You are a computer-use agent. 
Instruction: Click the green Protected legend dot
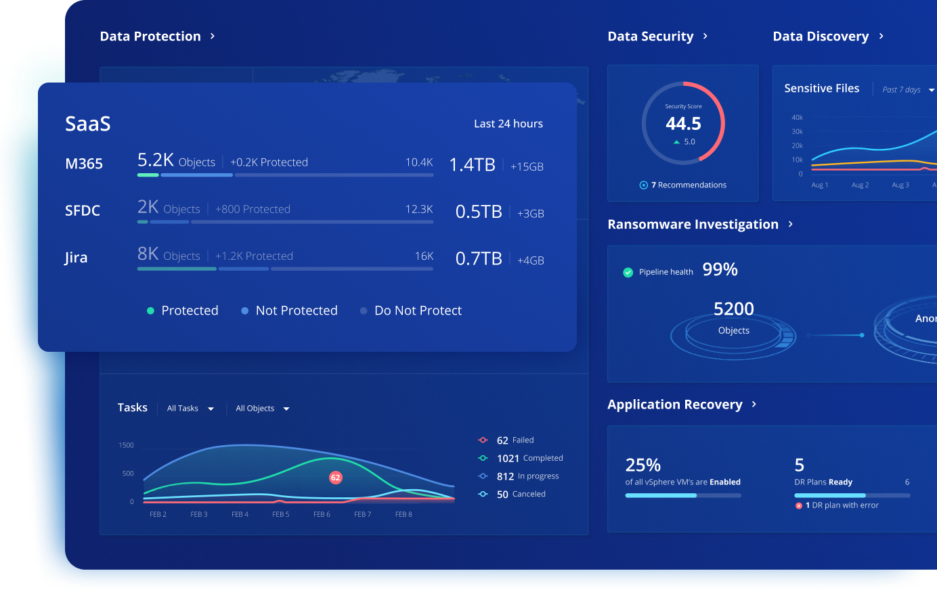pos(150,311)
